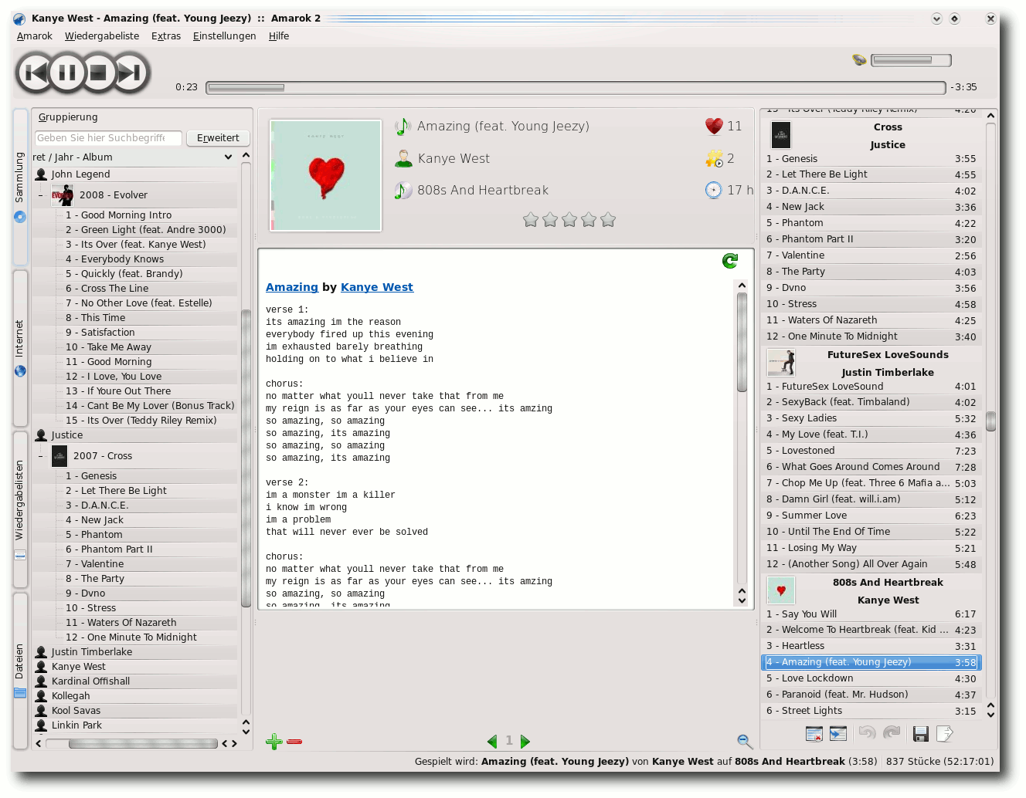The height and width of the screenshot is (798, 1026).
Task: Collapse the 2007 - Cross album
Action: [x=40, y=456]
